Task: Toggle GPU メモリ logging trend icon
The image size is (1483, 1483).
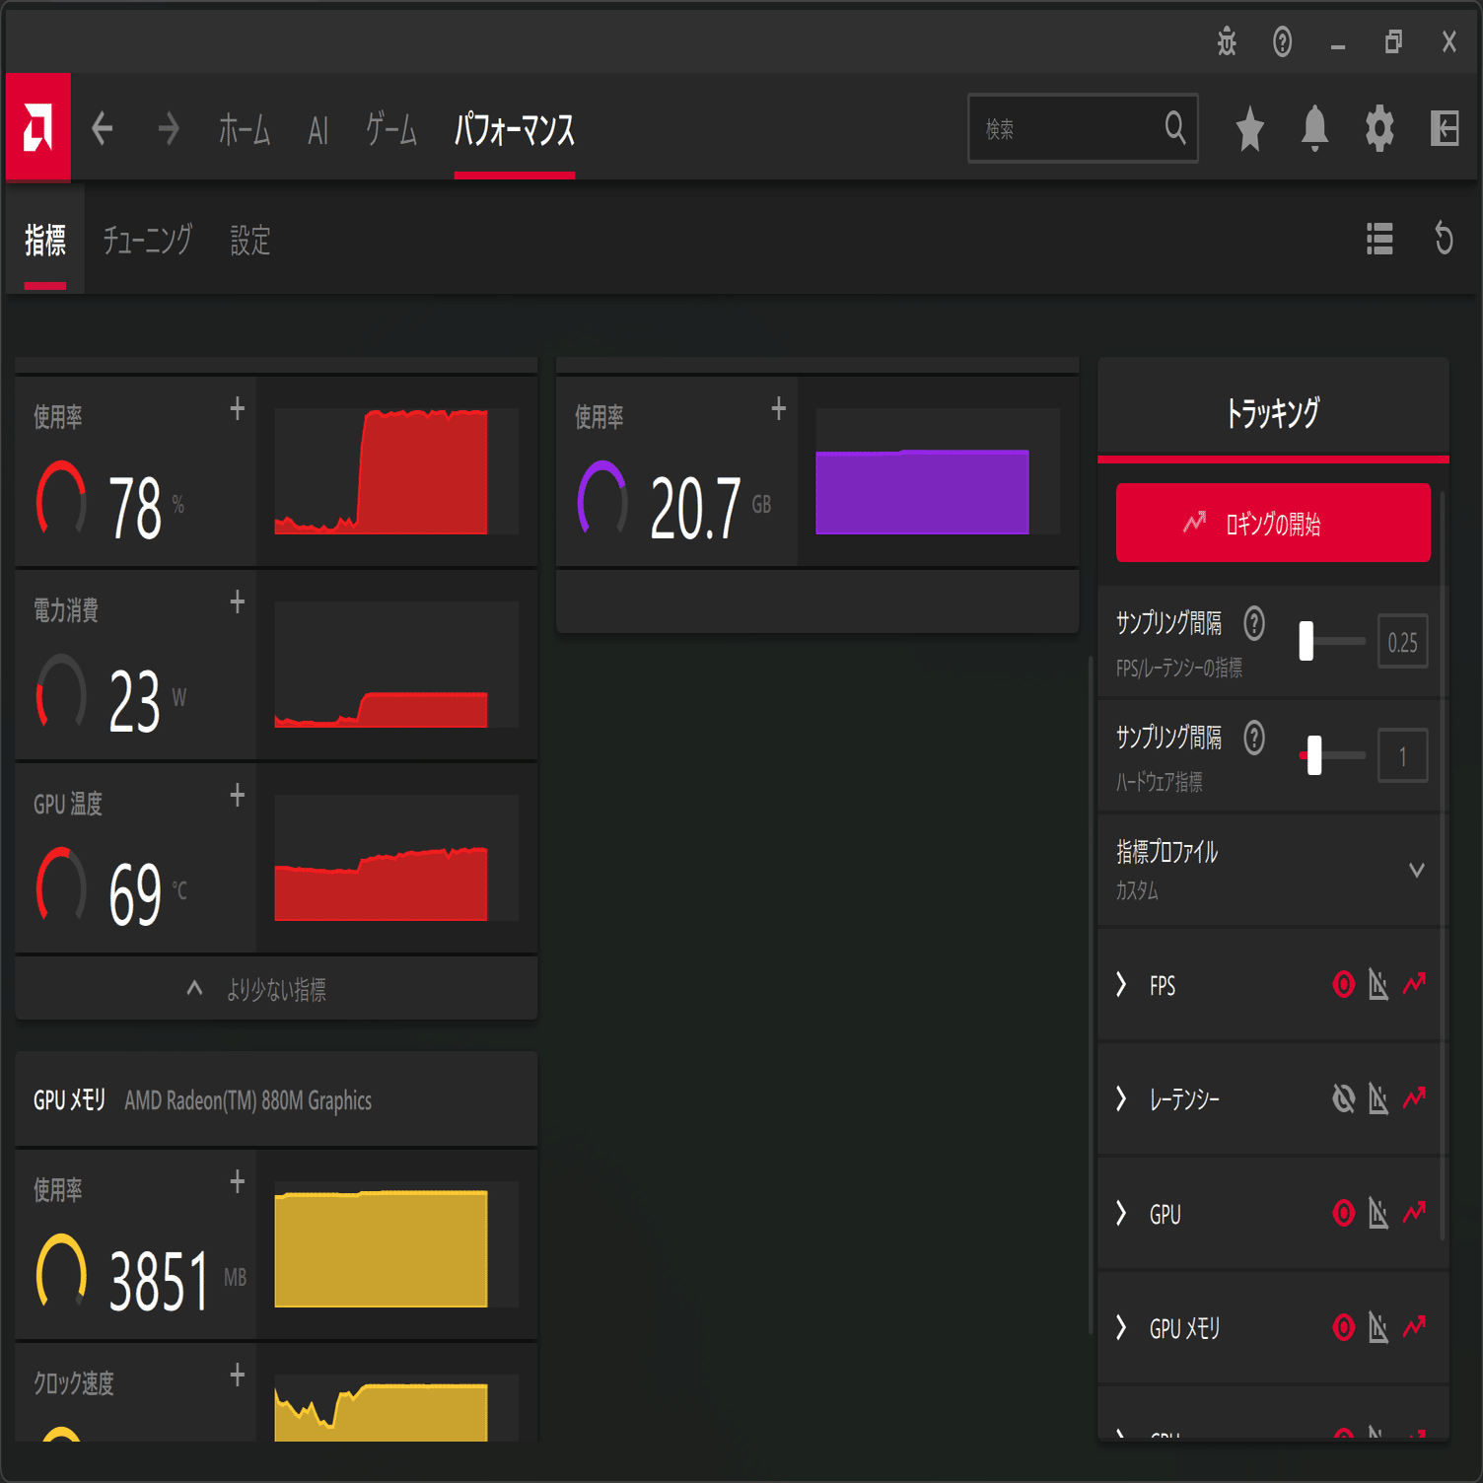Action: click(x=1415, y=1326)
